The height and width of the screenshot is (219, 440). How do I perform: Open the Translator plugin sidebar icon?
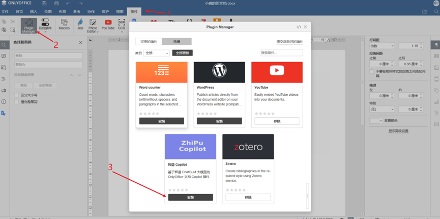(4, 113)
